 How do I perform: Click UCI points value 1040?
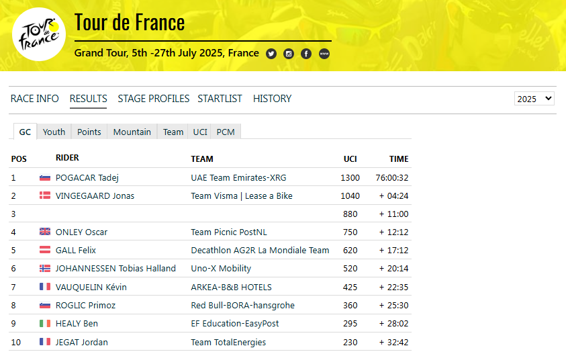tap(350, 195)
